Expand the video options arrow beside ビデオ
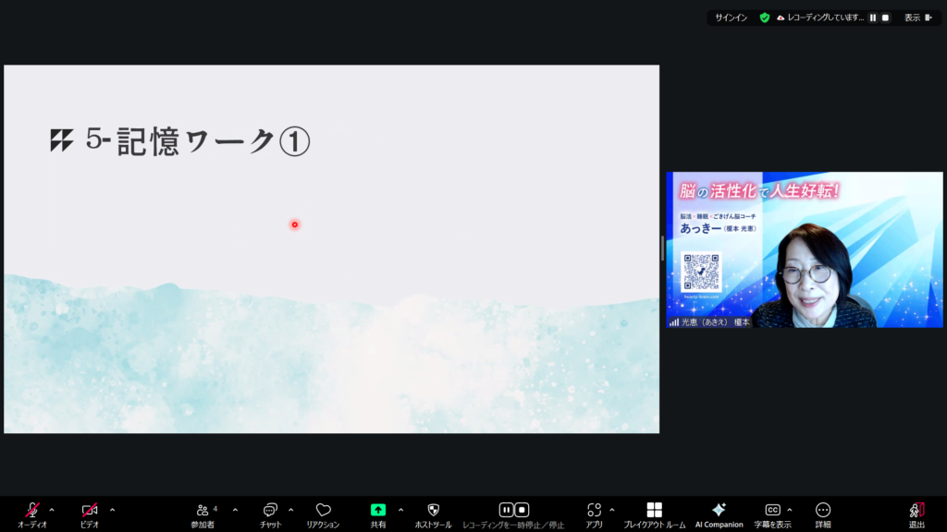The width and height of the screenshot is (947, 532). click(113, 510)
